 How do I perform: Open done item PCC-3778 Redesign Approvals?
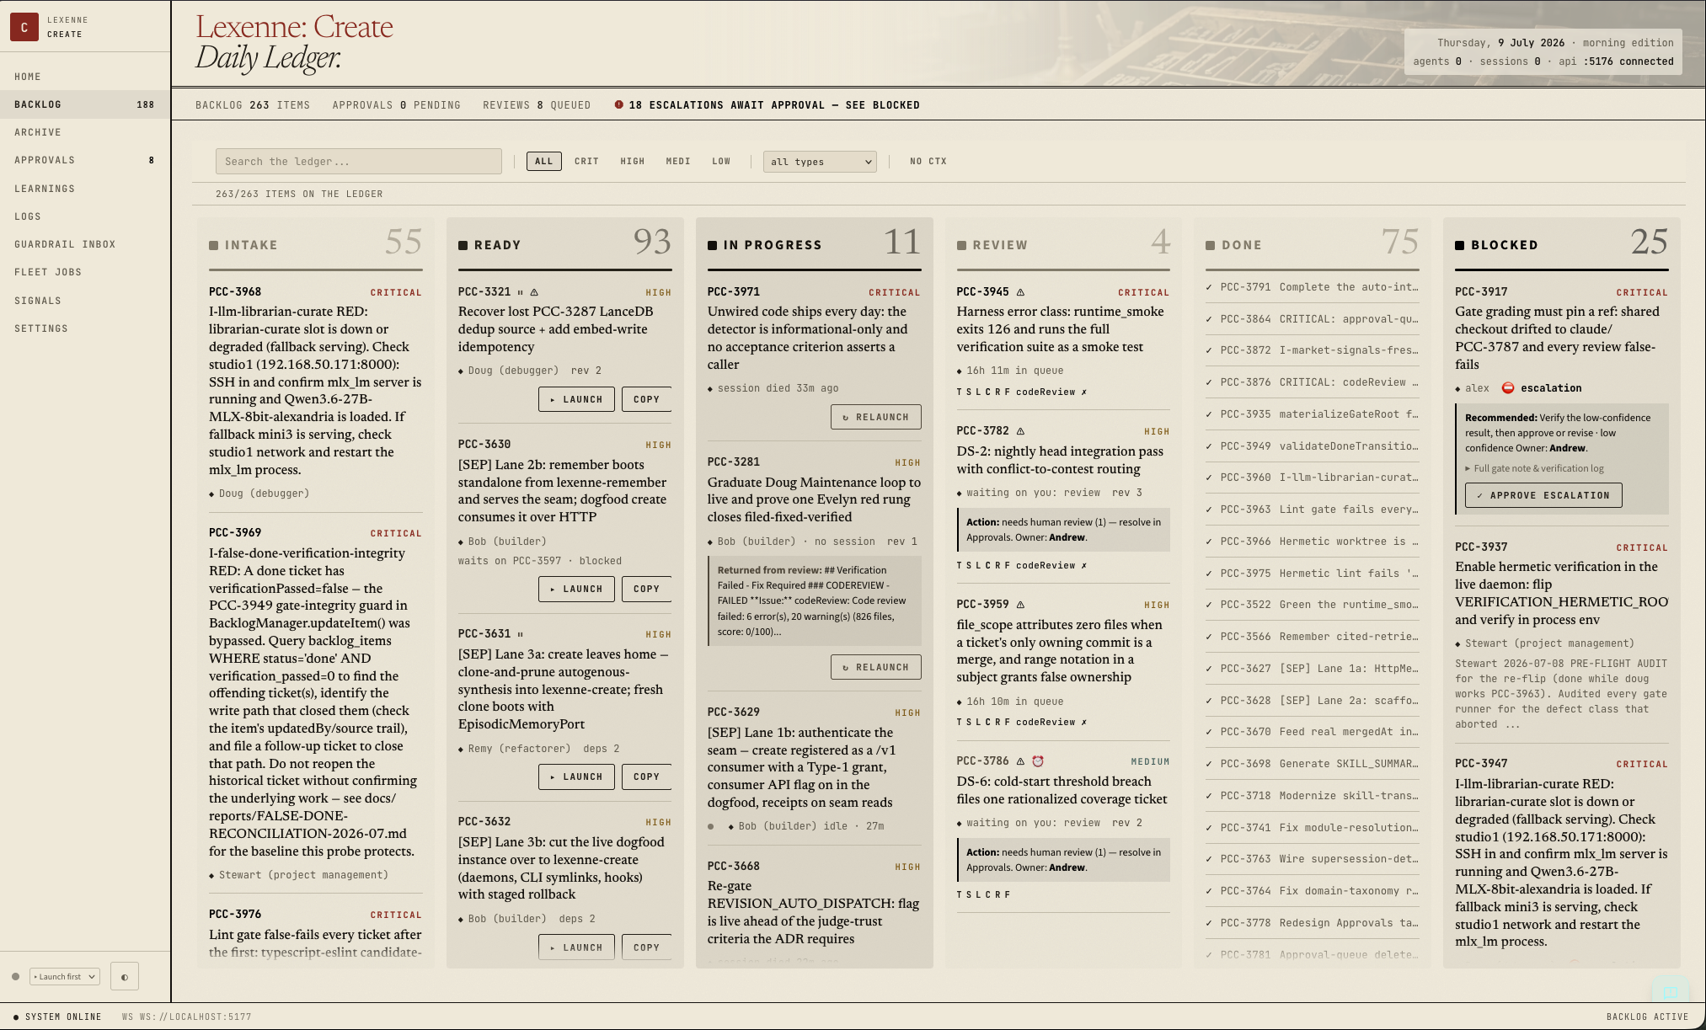point(1313,923)
